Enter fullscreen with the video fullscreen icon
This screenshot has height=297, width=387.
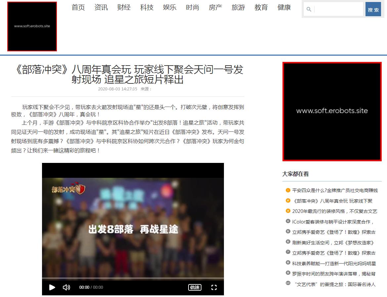pos(214,287)
